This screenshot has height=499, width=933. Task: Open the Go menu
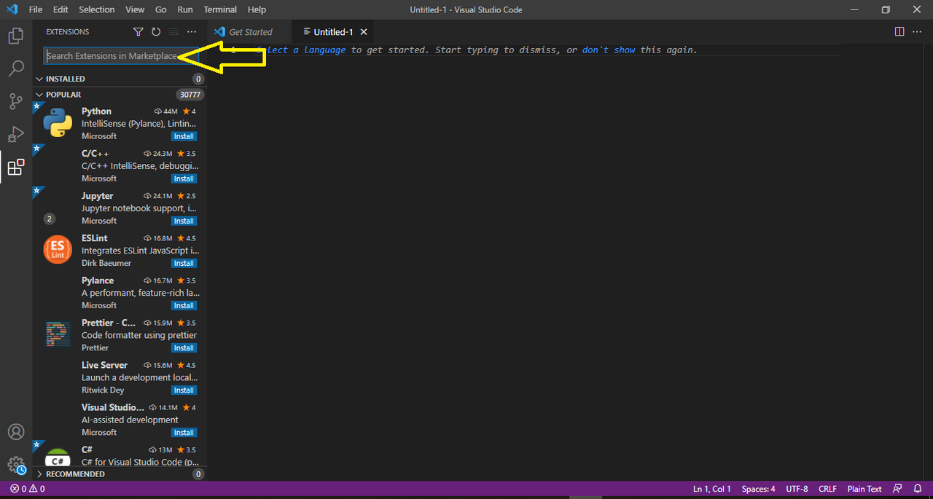161,9
